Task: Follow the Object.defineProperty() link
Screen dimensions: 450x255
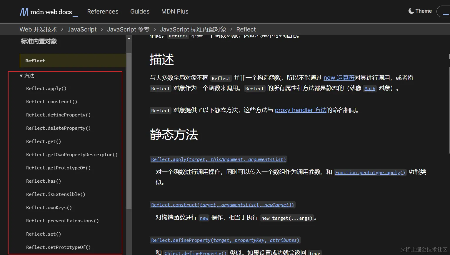Action: 196,253
